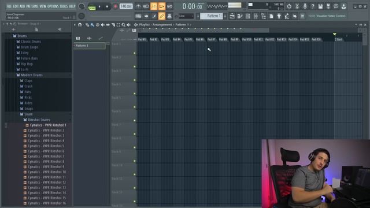Toggle loop recording button
370x208 pixels.
tap(169, 6)
